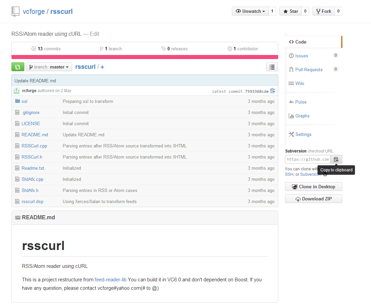Click Edit next to the repository description

pyautogui.click(x=95, y=34)
